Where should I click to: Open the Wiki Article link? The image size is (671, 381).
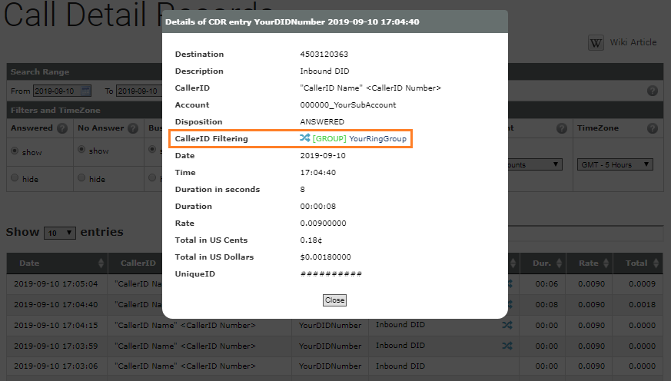point(633,42)
